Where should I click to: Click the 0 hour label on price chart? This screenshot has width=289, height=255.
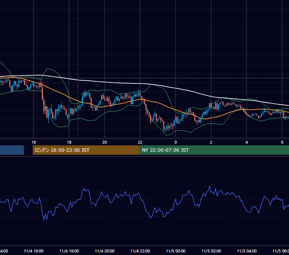pyautogui.click(x=176, y=142)
